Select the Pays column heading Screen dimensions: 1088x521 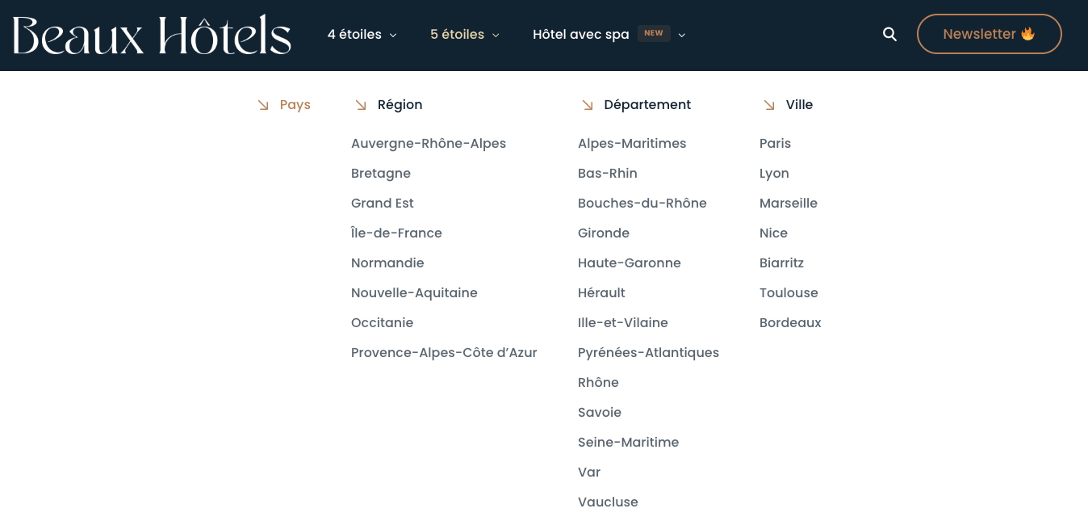point(295,105)
